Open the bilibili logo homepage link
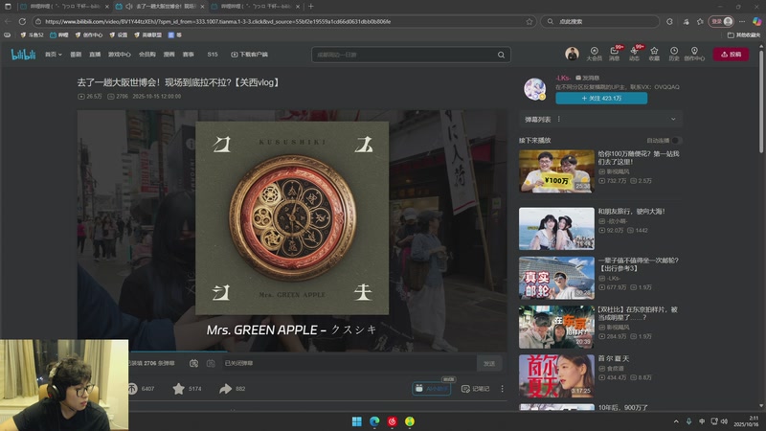 click(23, 55)
